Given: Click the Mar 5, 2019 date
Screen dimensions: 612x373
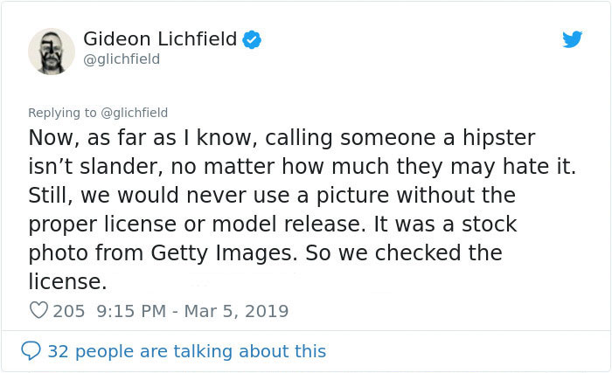Looking at the screenshot, I should pos(236,310).
